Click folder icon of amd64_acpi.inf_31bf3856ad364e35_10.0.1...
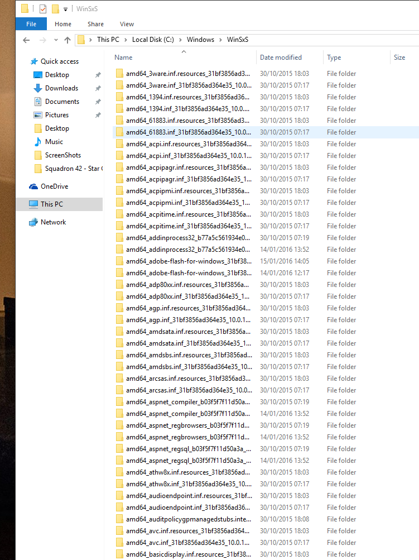 (x=119, y=155)
